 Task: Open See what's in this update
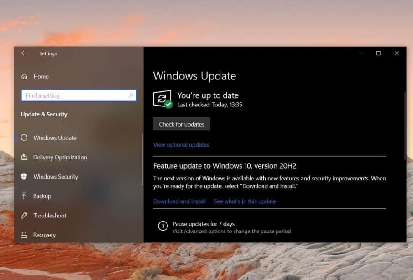245,201
